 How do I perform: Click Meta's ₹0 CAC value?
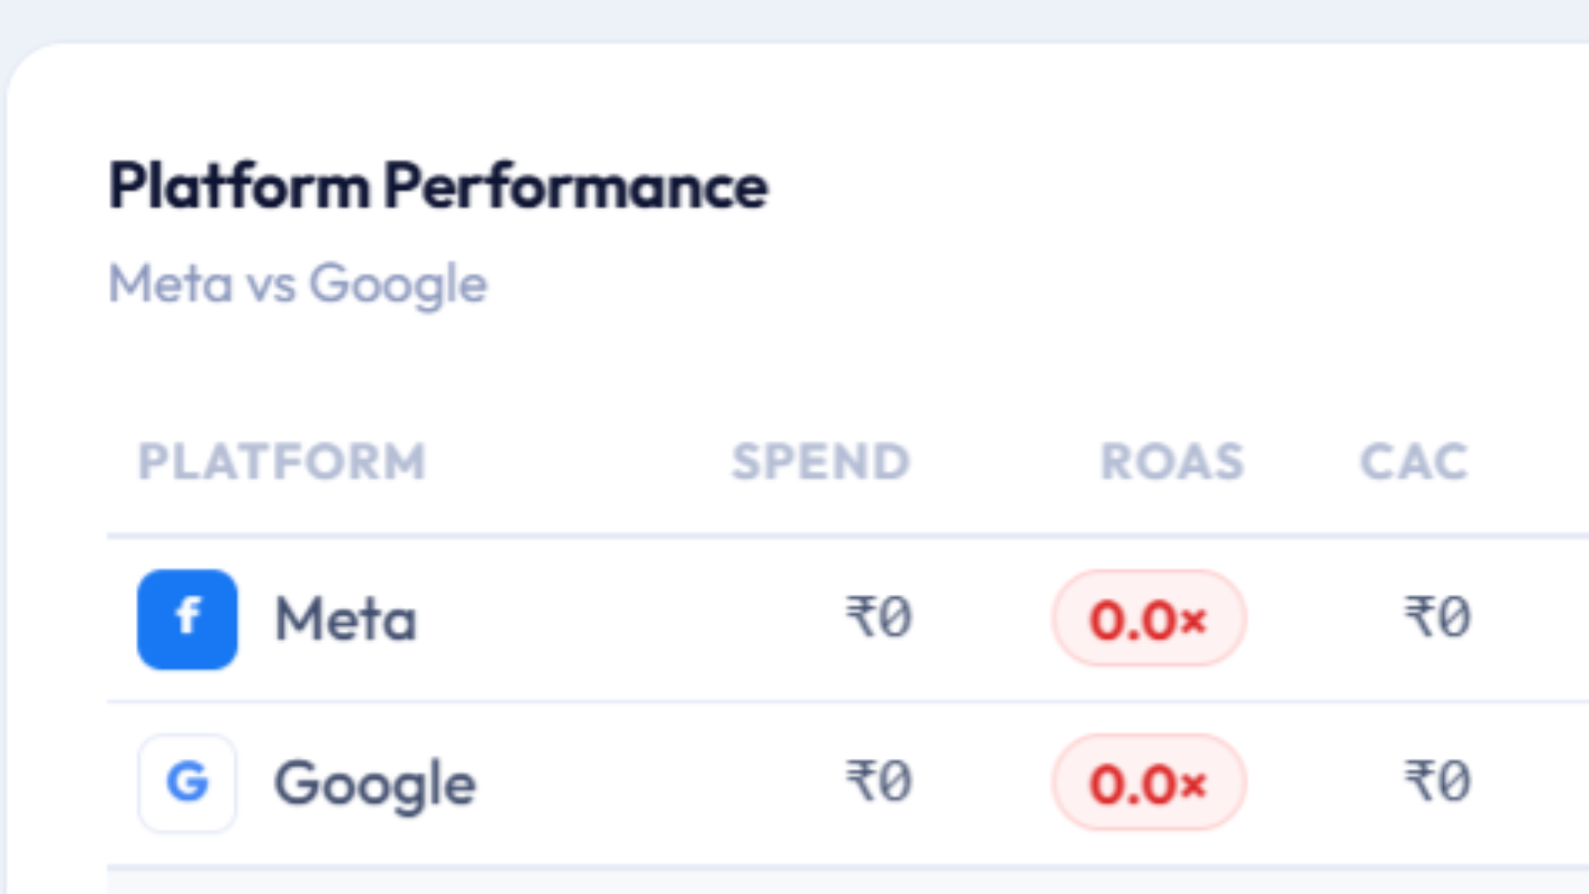point(1437,618)
